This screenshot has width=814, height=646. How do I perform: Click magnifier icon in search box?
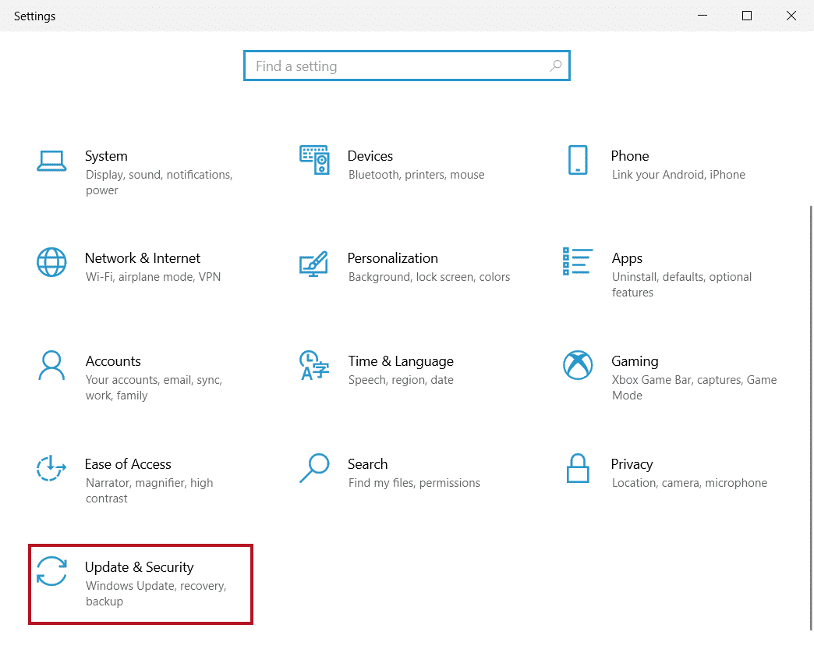(x=555, y=66)
